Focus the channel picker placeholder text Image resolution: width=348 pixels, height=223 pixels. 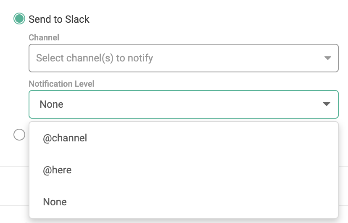coord(95,58)
